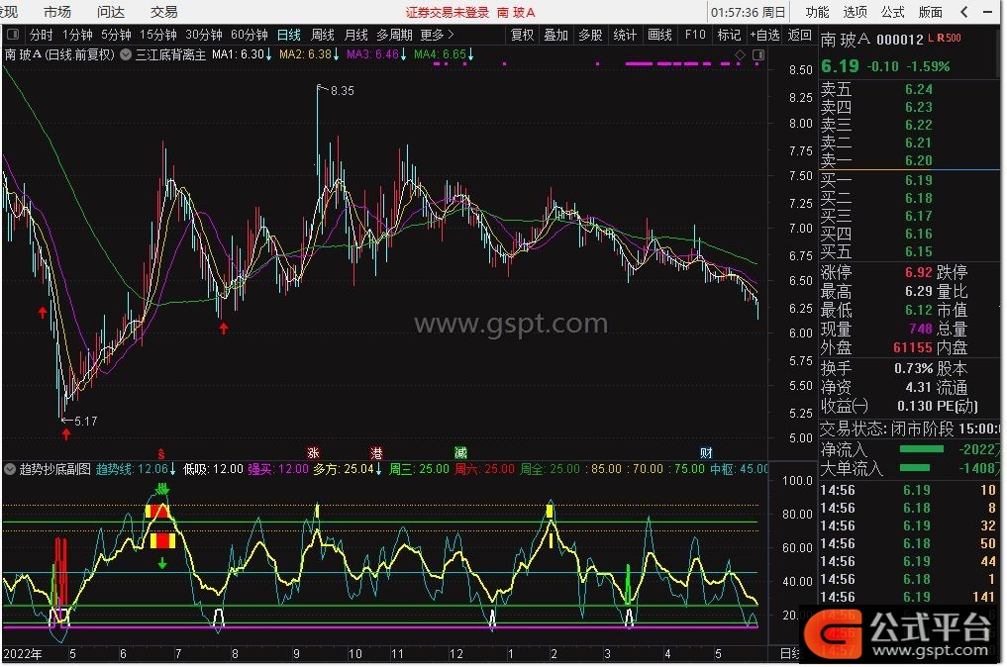Click the 净流入 green bar
The height and width of the screenshot is (667, 1007).
[922, 448]
